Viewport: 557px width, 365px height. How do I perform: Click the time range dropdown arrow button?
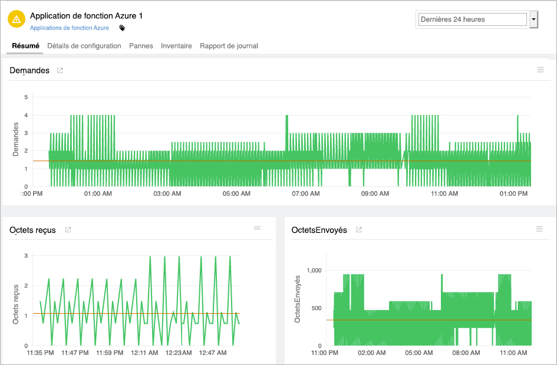click(x=533, y=19)
